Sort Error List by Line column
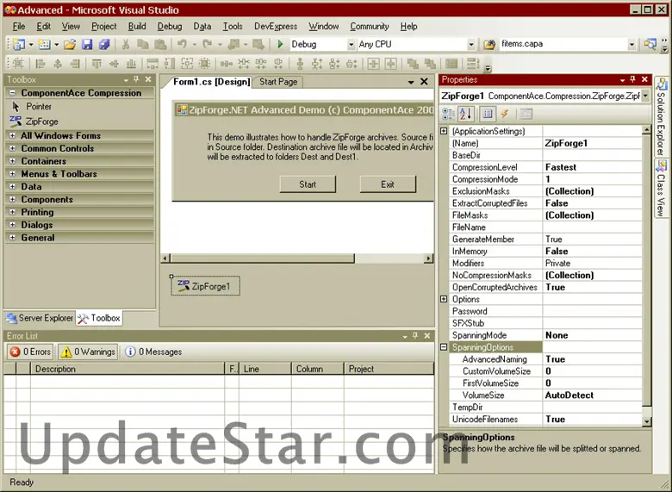This screenshot has width=672, height=492. pyautogui.click(x=264, y=369)
